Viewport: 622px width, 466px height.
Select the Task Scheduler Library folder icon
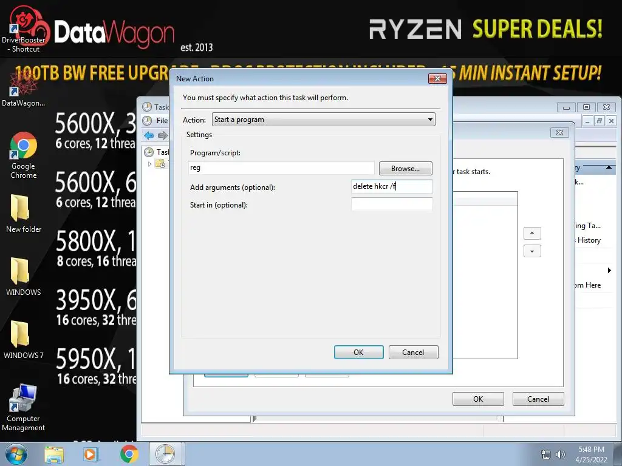pos(160,164)
